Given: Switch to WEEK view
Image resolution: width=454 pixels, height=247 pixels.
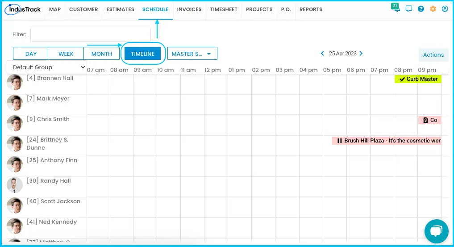Looking at the screenshot, I should click(66, 54).
